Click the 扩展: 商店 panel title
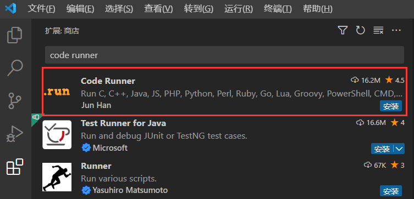This screenshot has width=414, height=199. 62,31
